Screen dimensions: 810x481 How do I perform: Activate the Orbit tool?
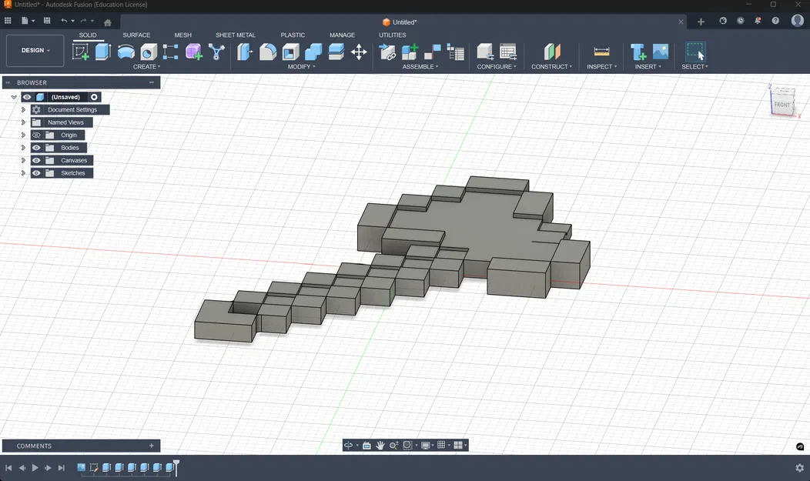348,445
